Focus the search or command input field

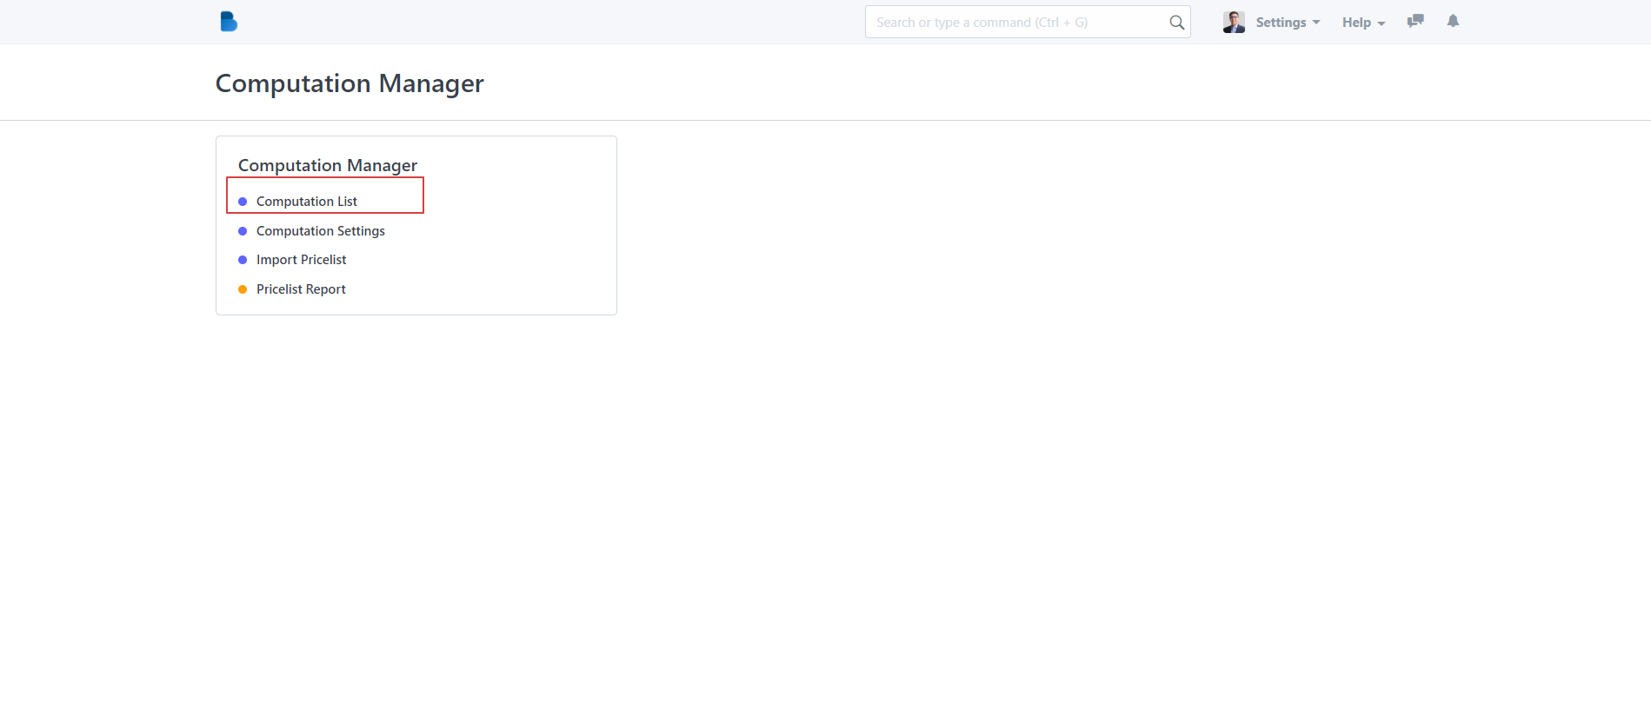(1017, 23)
